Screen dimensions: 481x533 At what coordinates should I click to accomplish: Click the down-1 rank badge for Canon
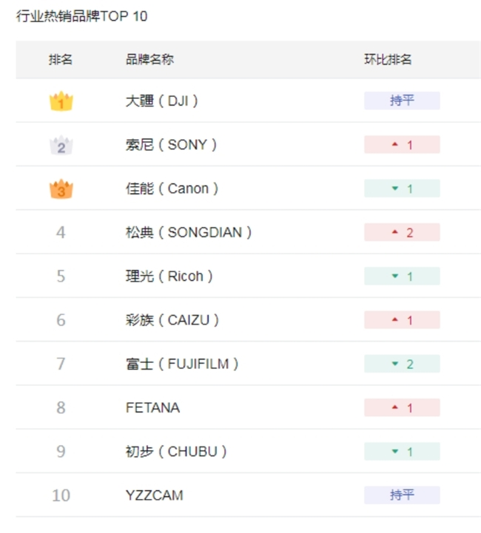click(402, 189)
